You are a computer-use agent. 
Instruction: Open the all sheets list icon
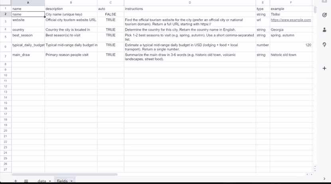point(26,181)
